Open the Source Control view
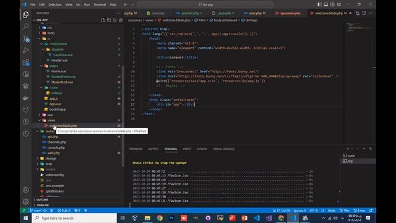This screenshot has width=396, height=223. (26, 38)
